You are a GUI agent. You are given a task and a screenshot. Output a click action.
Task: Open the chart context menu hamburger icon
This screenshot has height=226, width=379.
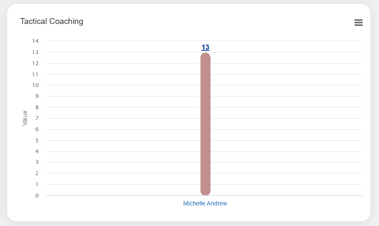[358, 23]
